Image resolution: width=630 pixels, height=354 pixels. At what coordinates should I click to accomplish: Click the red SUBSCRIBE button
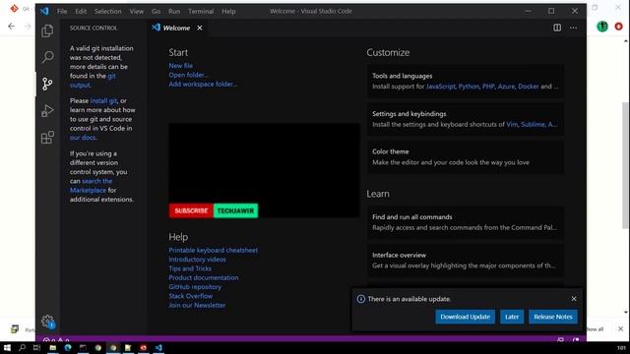[191, 210]
